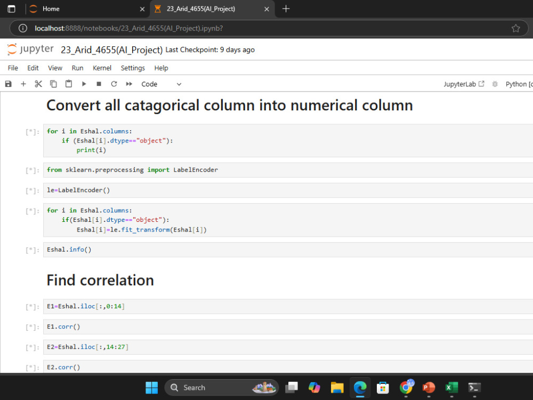Open the cell type dropdown showing Code

[161, 84]
